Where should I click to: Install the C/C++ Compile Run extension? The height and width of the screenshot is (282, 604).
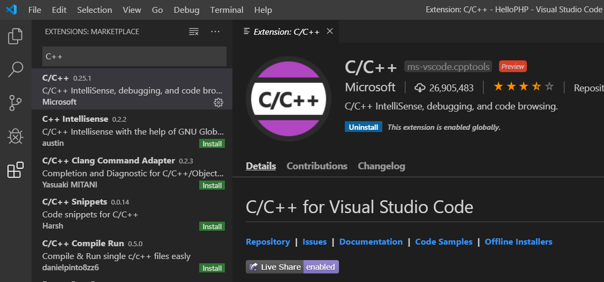click(212, 268)
